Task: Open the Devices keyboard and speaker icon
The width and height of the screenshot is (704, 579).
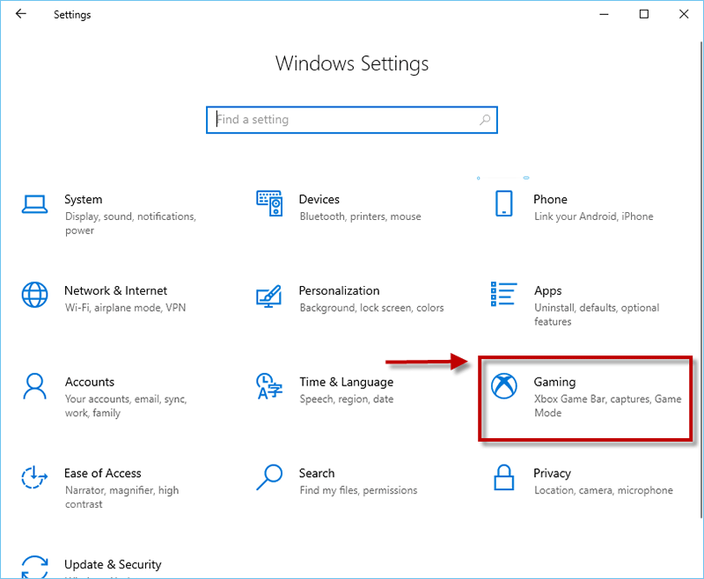Action: (x=269, y=203)
